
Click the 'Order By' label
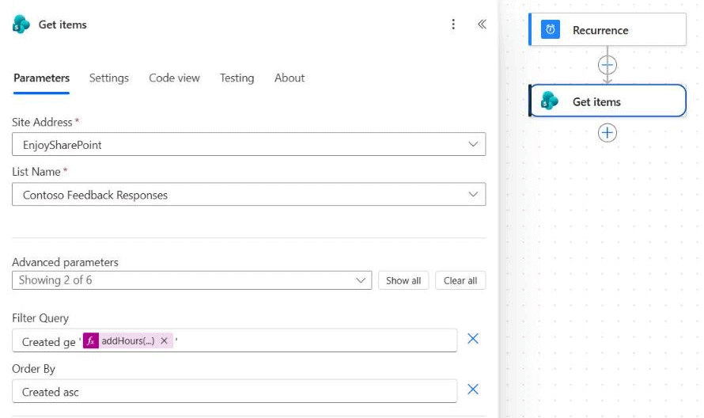click(x=34, y=369)
